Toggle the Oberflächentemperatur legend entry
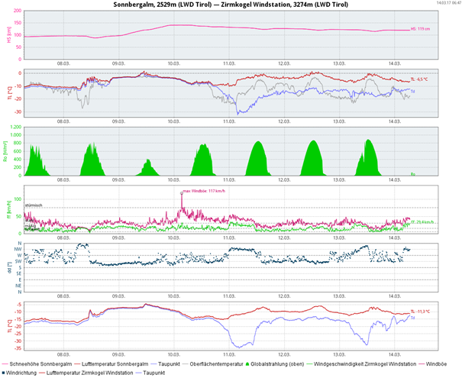Viewport: 462px width, 378px height. pyautogui.click(x=213, y=364)
